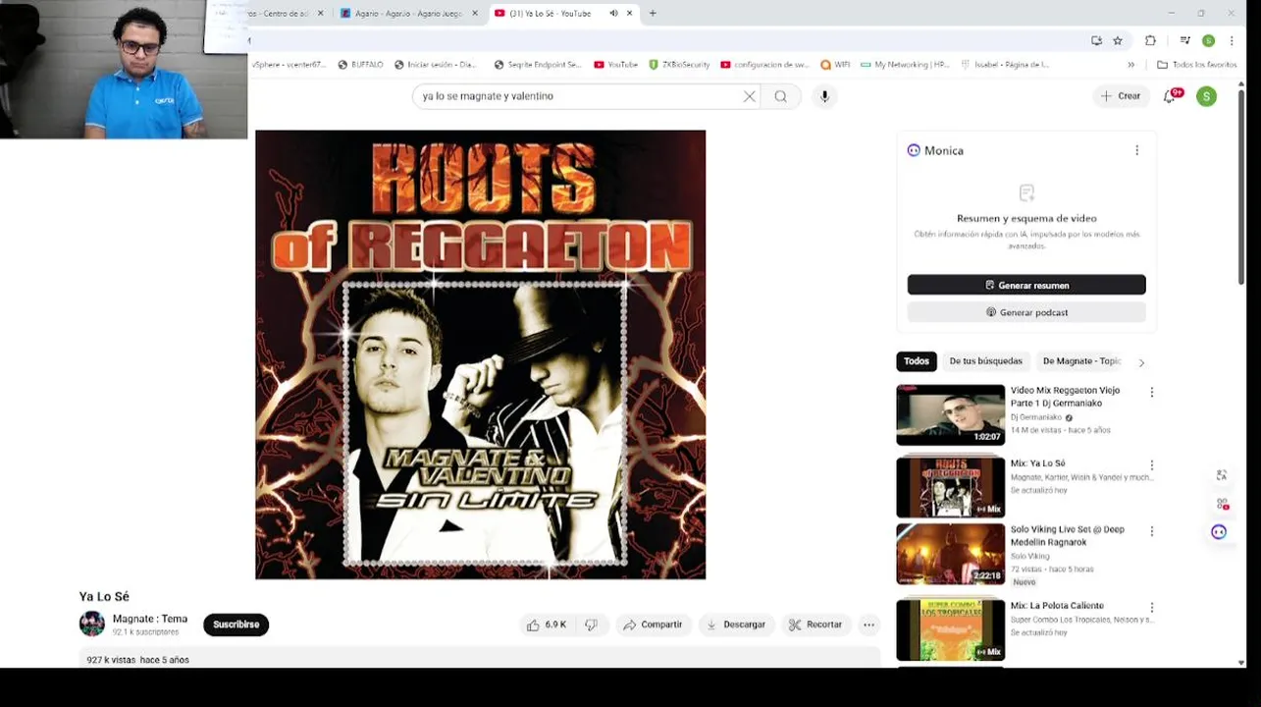Click the Roots of Reggaeton video player
The image size is (1261, 707).
480,354
